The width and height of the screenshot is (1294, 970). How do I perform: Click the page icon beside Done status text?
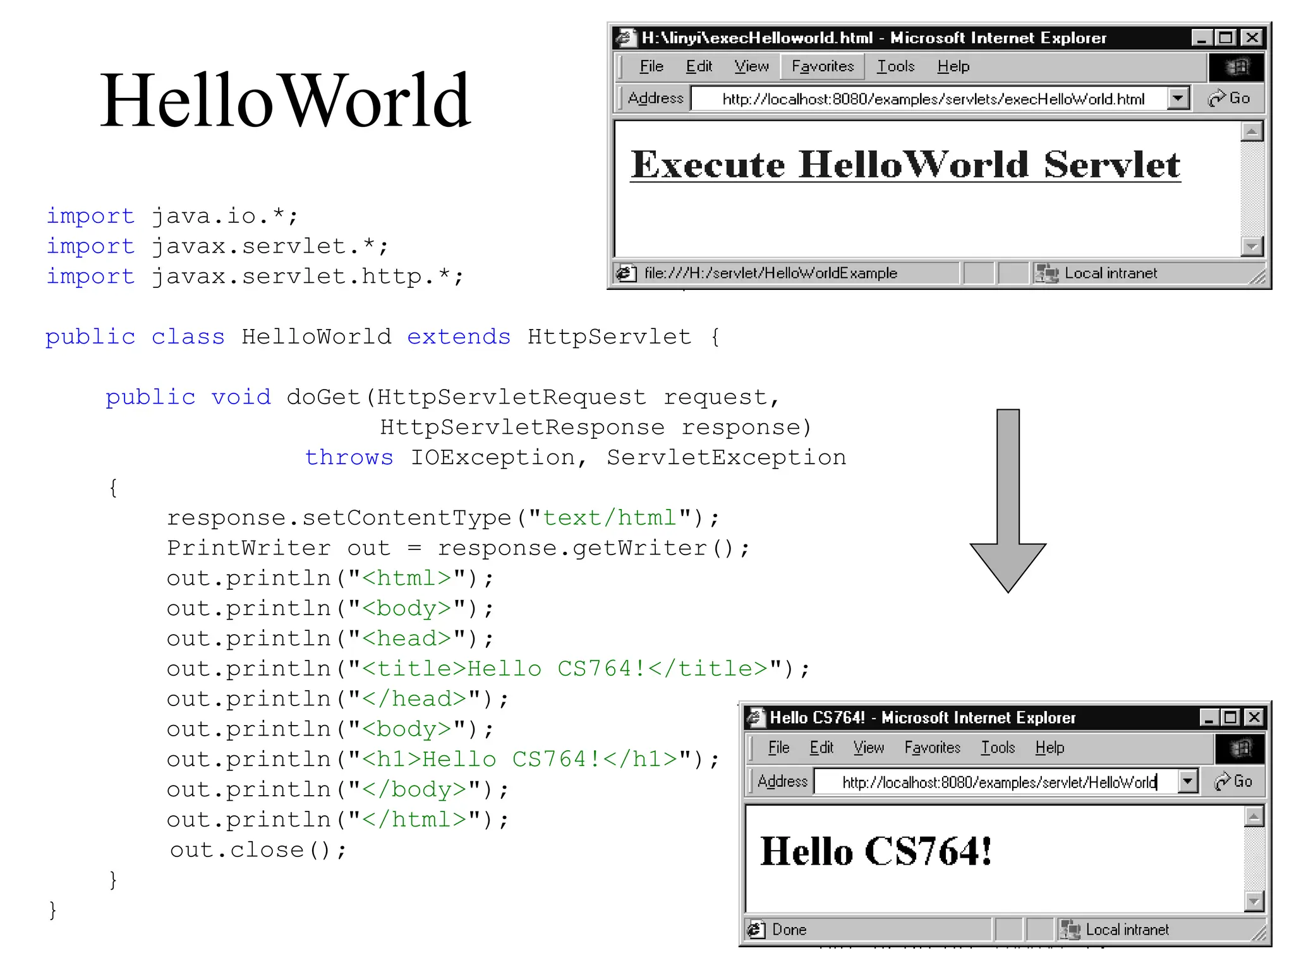click(x=755, y=930)
